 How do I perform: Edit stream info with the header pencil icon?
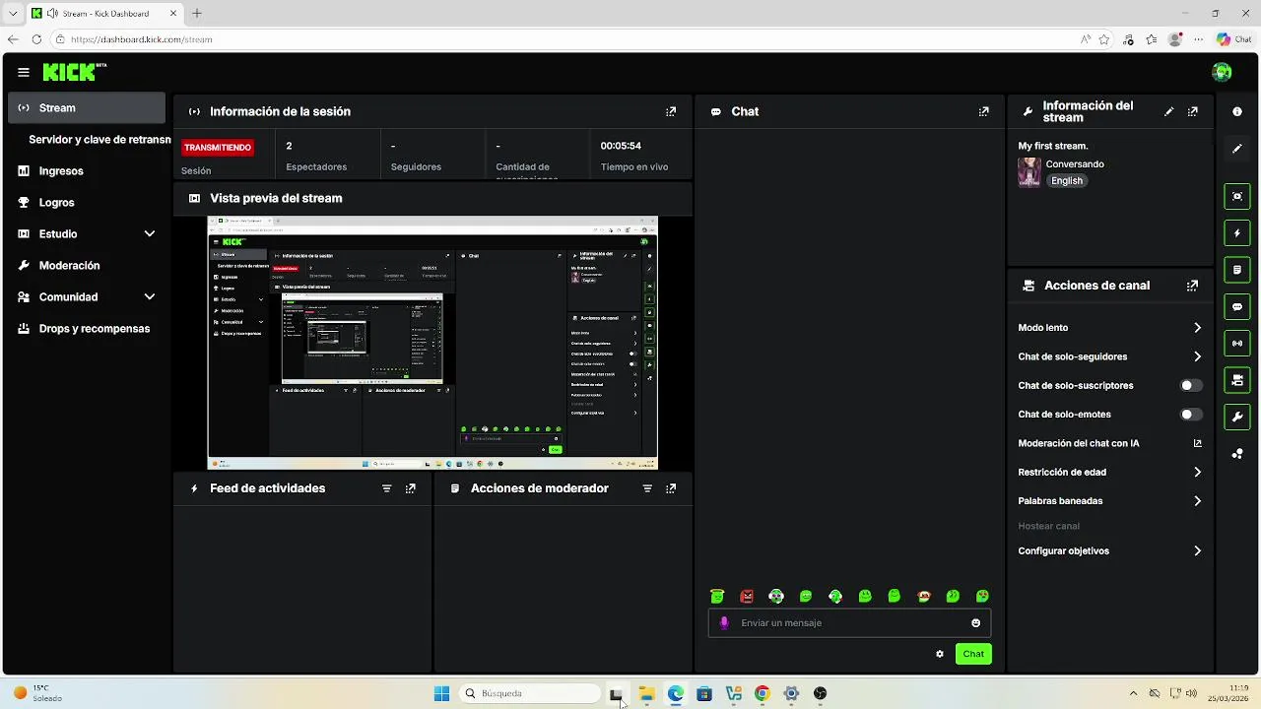1169,111
